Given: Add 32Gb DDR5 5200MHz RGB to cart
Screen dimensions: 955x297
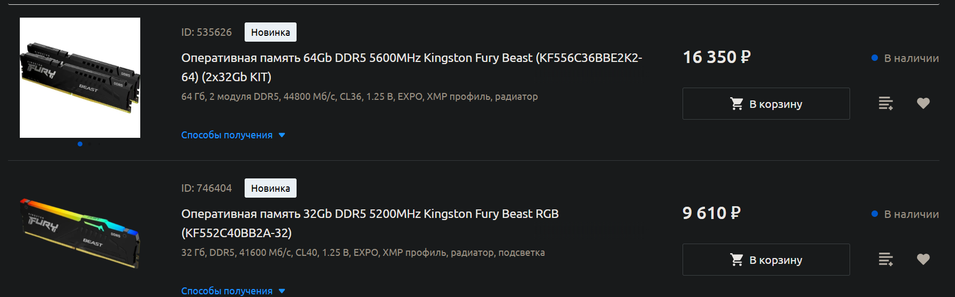Looking at the screenshot, I should [766, 260].
